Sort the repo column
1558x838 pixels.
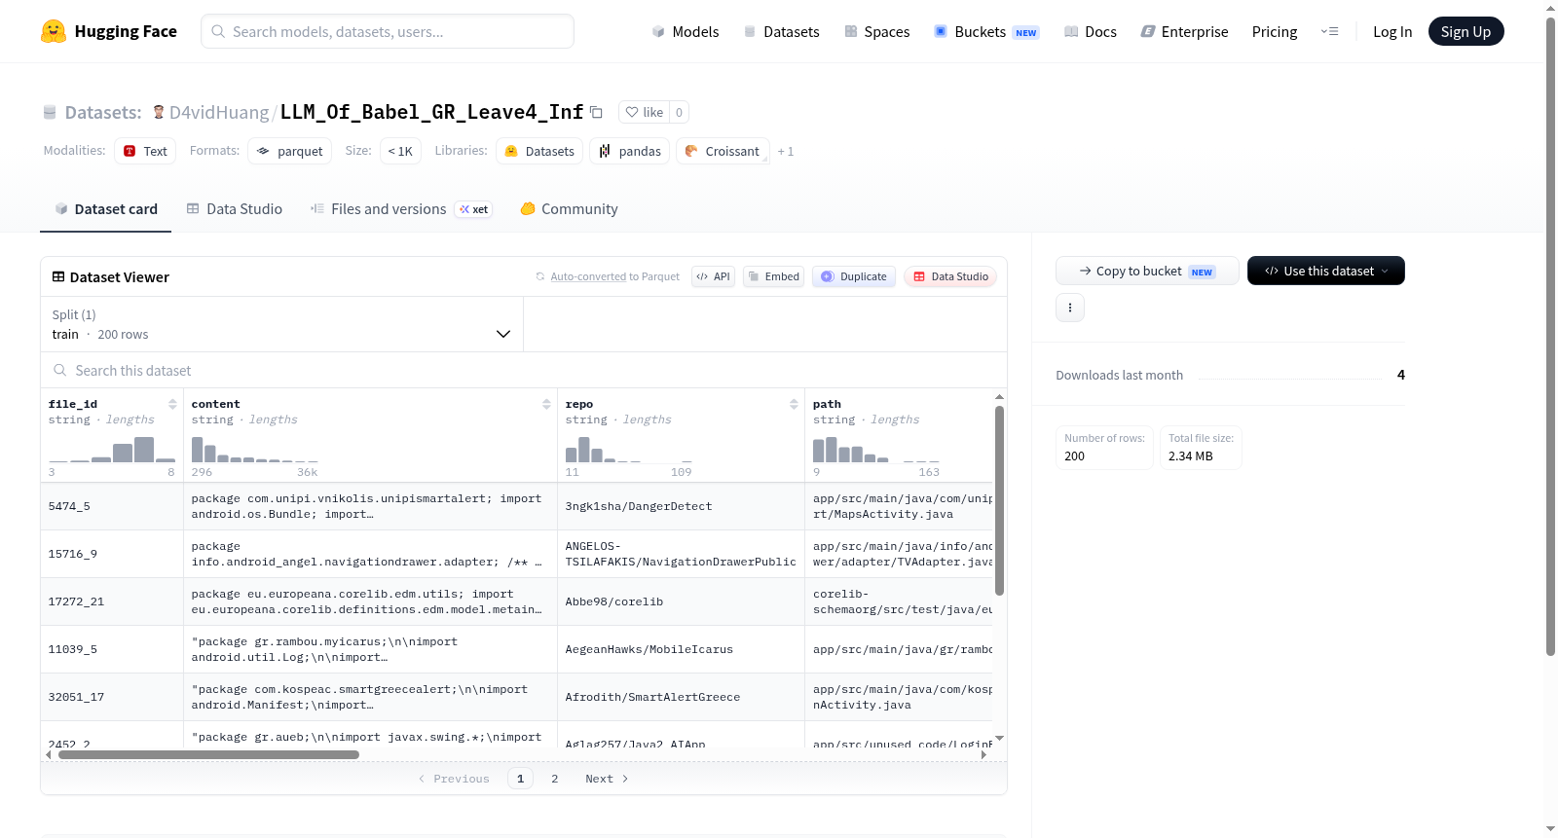[794, 404]
